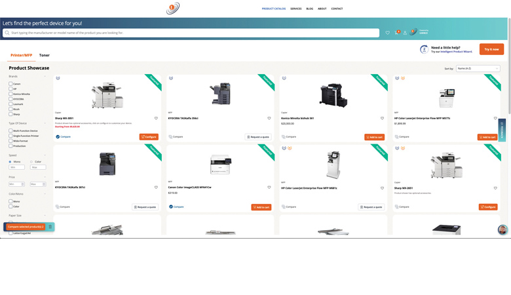Open the wishlist heart icon in header
Image resolution: width=511 pixels, height=295 pixels.
click(387, 33)
